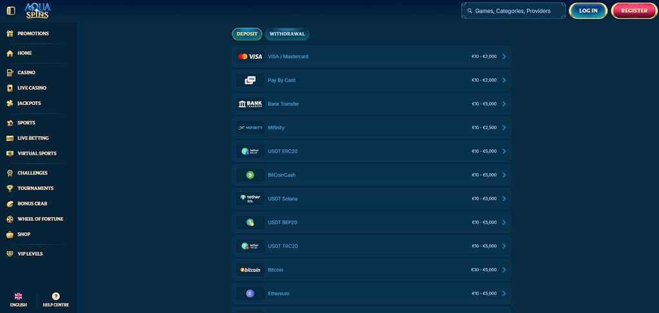Screen dimensions: 659x313
Task: Expand the USDT BEP20 chevron
Action: pyautogui.click(x=505, y=222)
